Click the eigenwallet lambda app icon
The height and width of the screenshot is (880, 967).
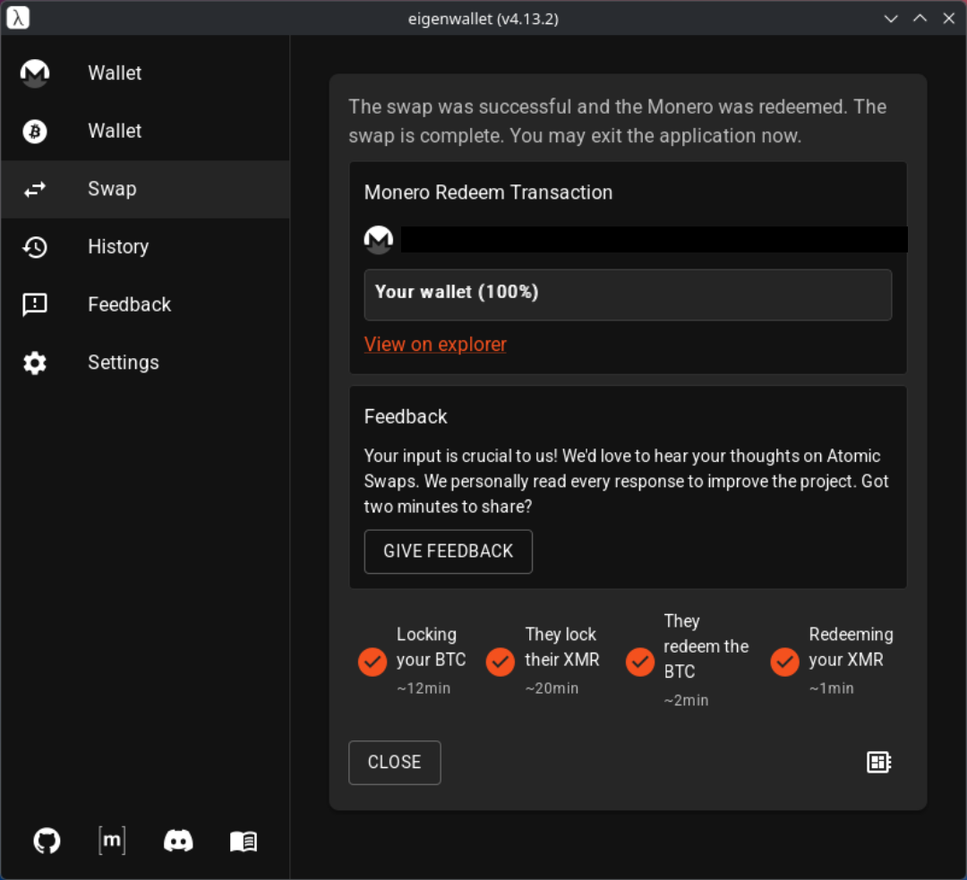point(18,18)
